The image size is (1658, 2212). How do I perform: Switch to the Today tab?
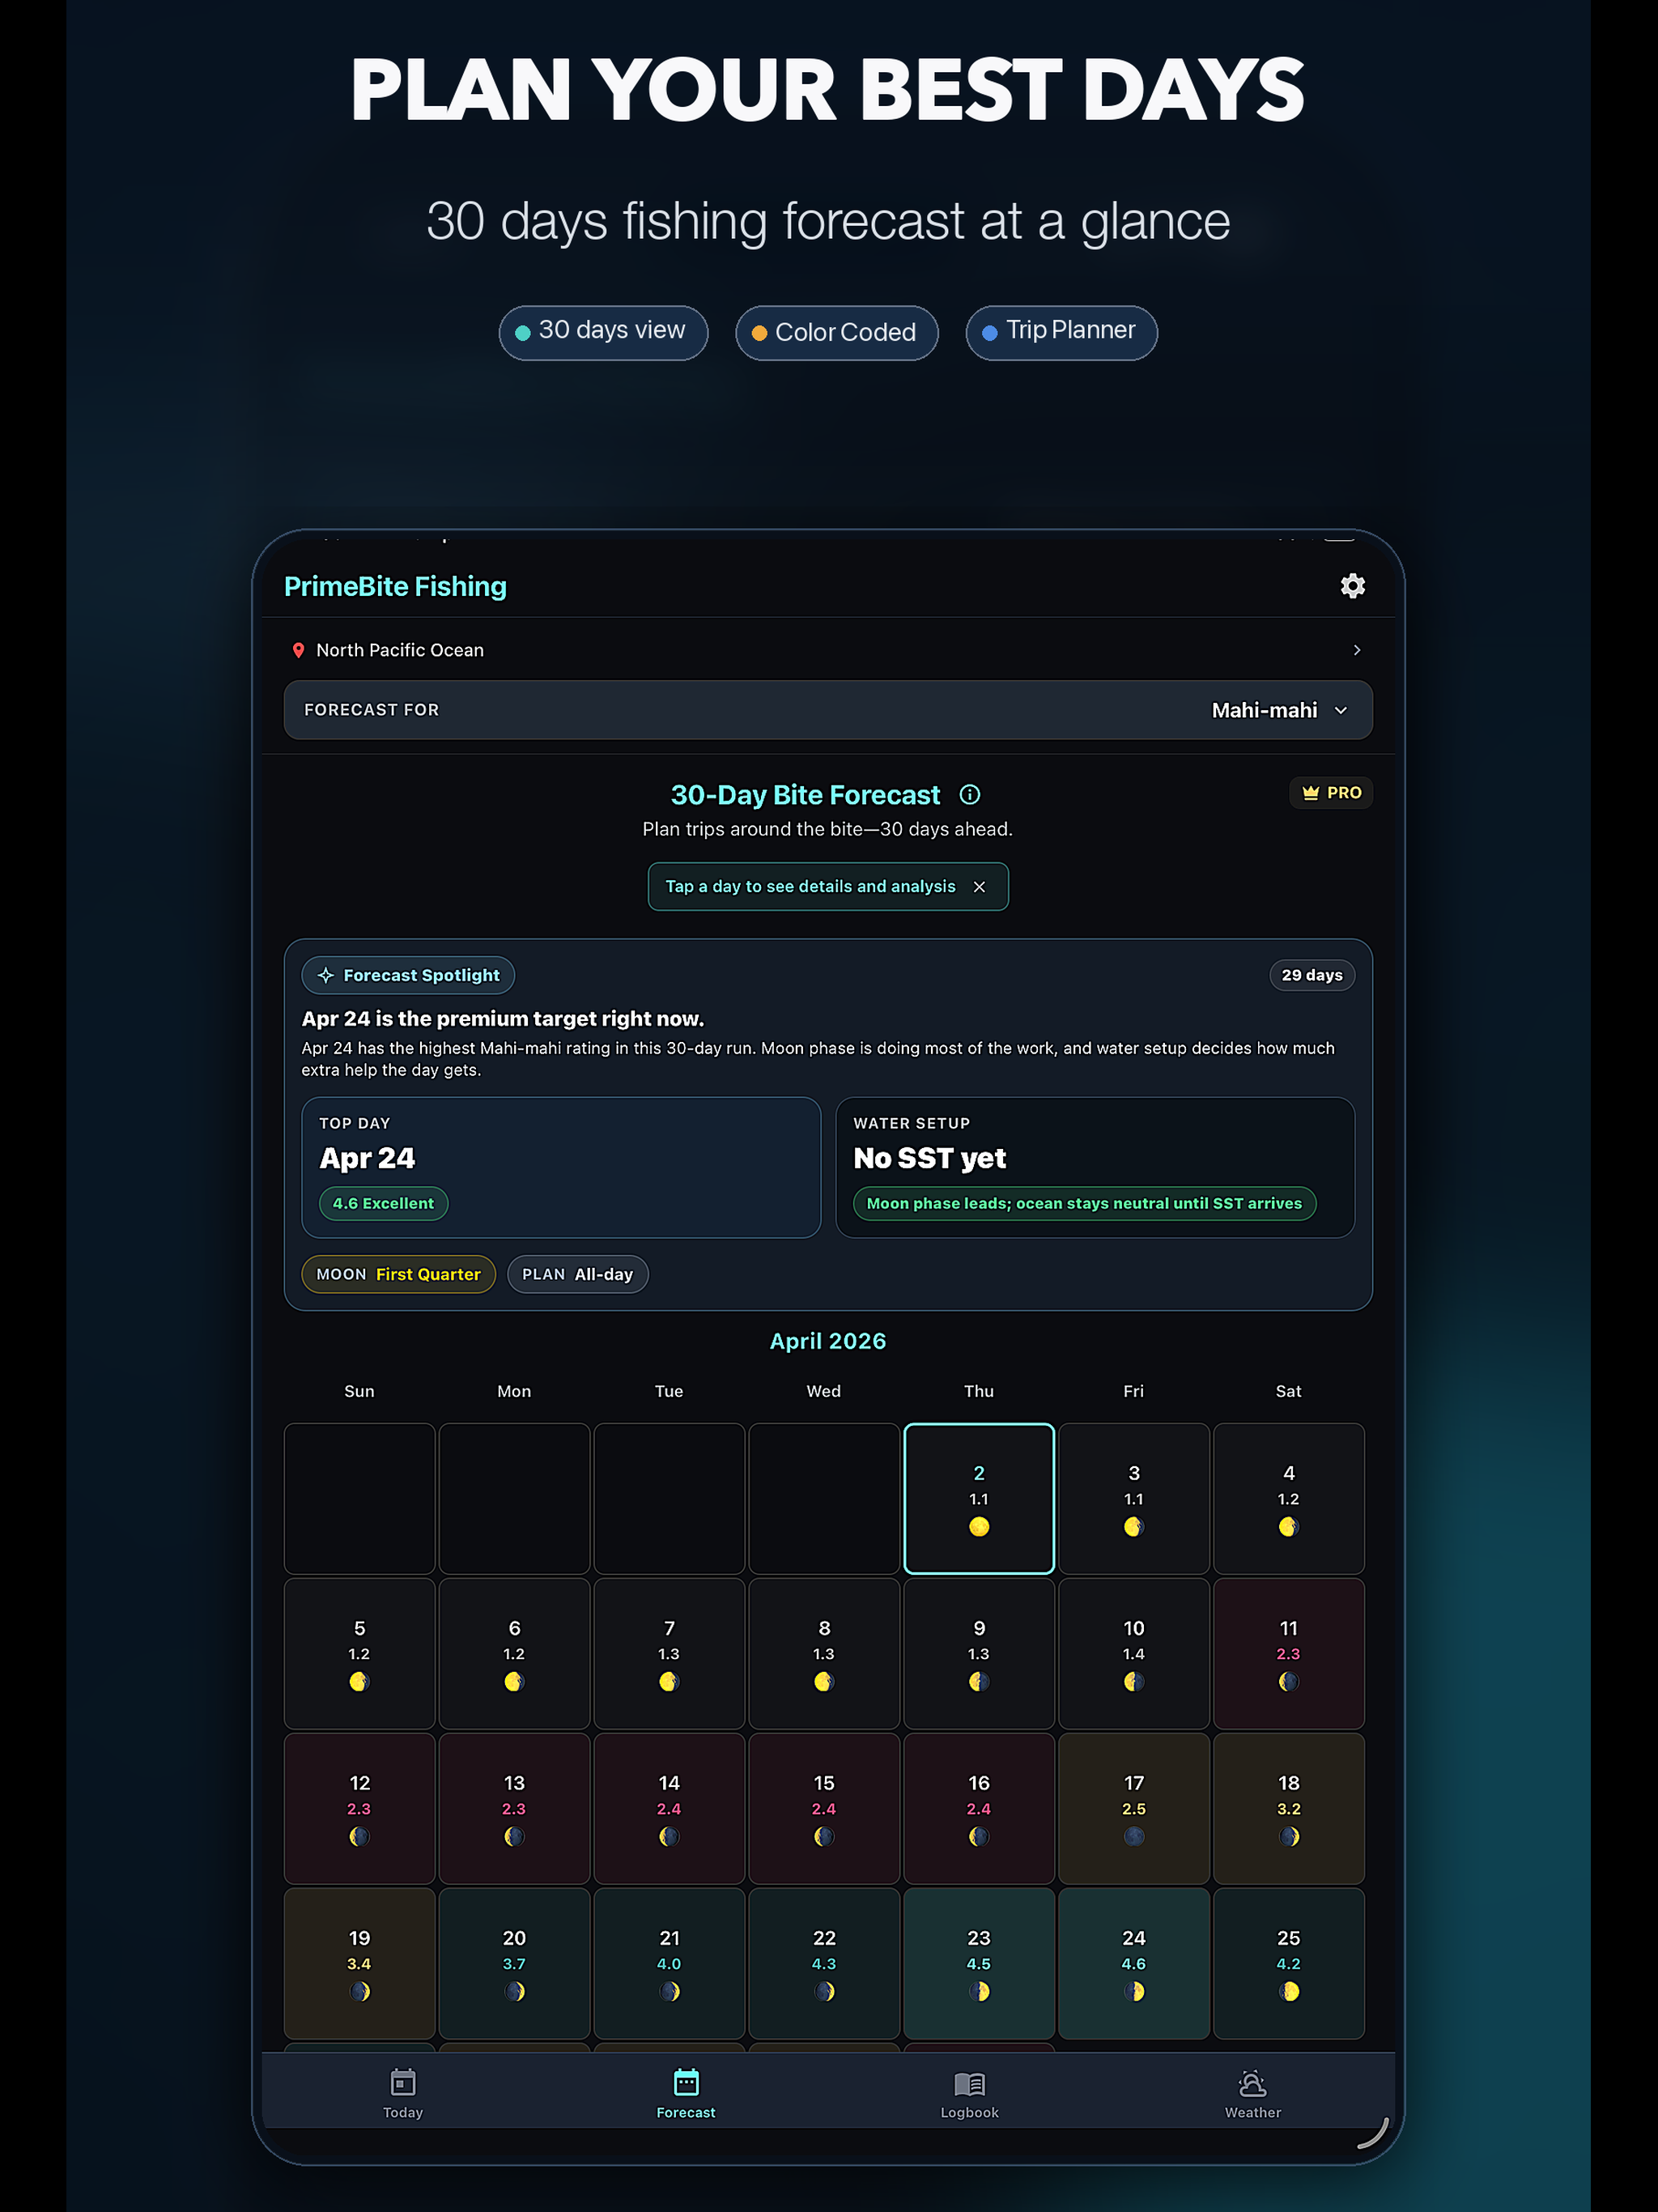[x=403, y=2094]
